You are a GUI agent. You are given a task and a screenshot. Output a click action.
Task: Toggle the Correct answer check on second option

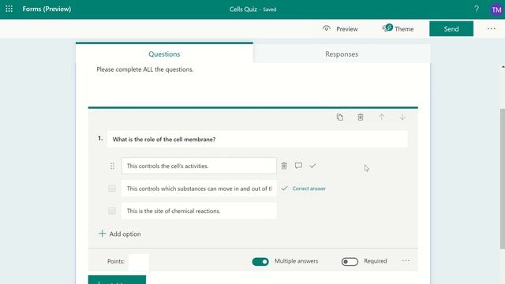[284, 189]
